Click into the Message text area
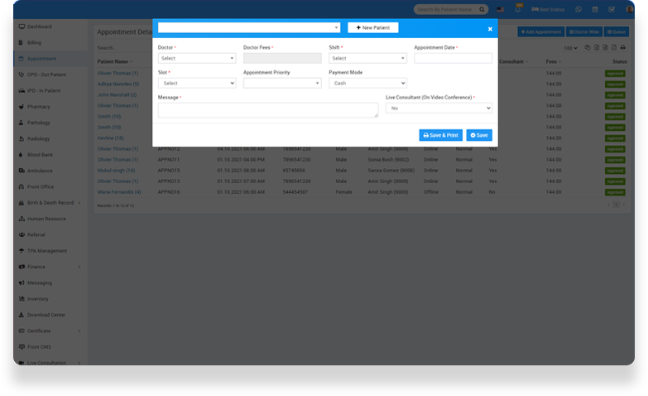The height and width of the screenshot is (396, 648). (x=267, y=110)
